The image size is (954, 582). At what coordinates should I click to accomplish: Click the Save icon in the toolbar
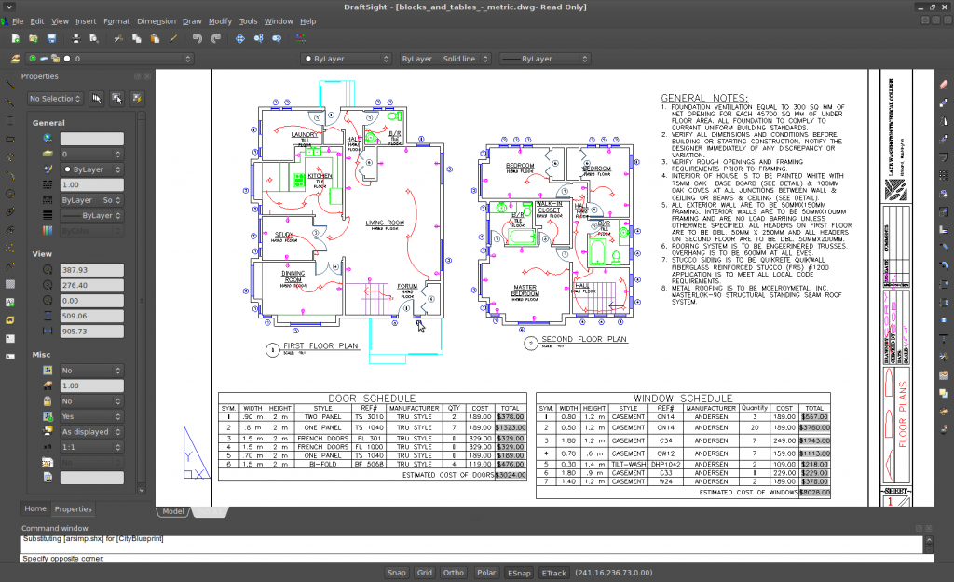(x=51, y=38)
